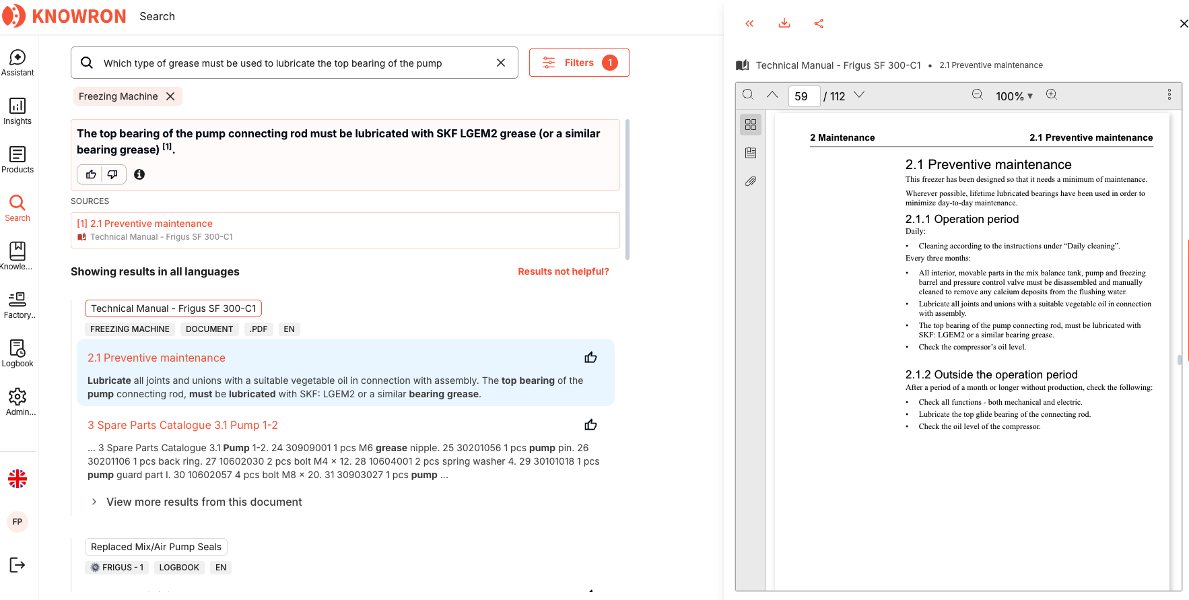1189x600 pixels.
Task: Show answer info icon
Action: pyautogui.click(x=139, y=174)
